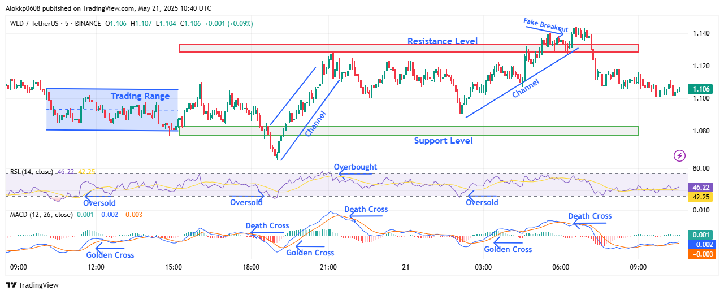Image resolution: width=724 pixels, height=295 pixels.
Task: Click the Close value C1.106
Action: 190,24
